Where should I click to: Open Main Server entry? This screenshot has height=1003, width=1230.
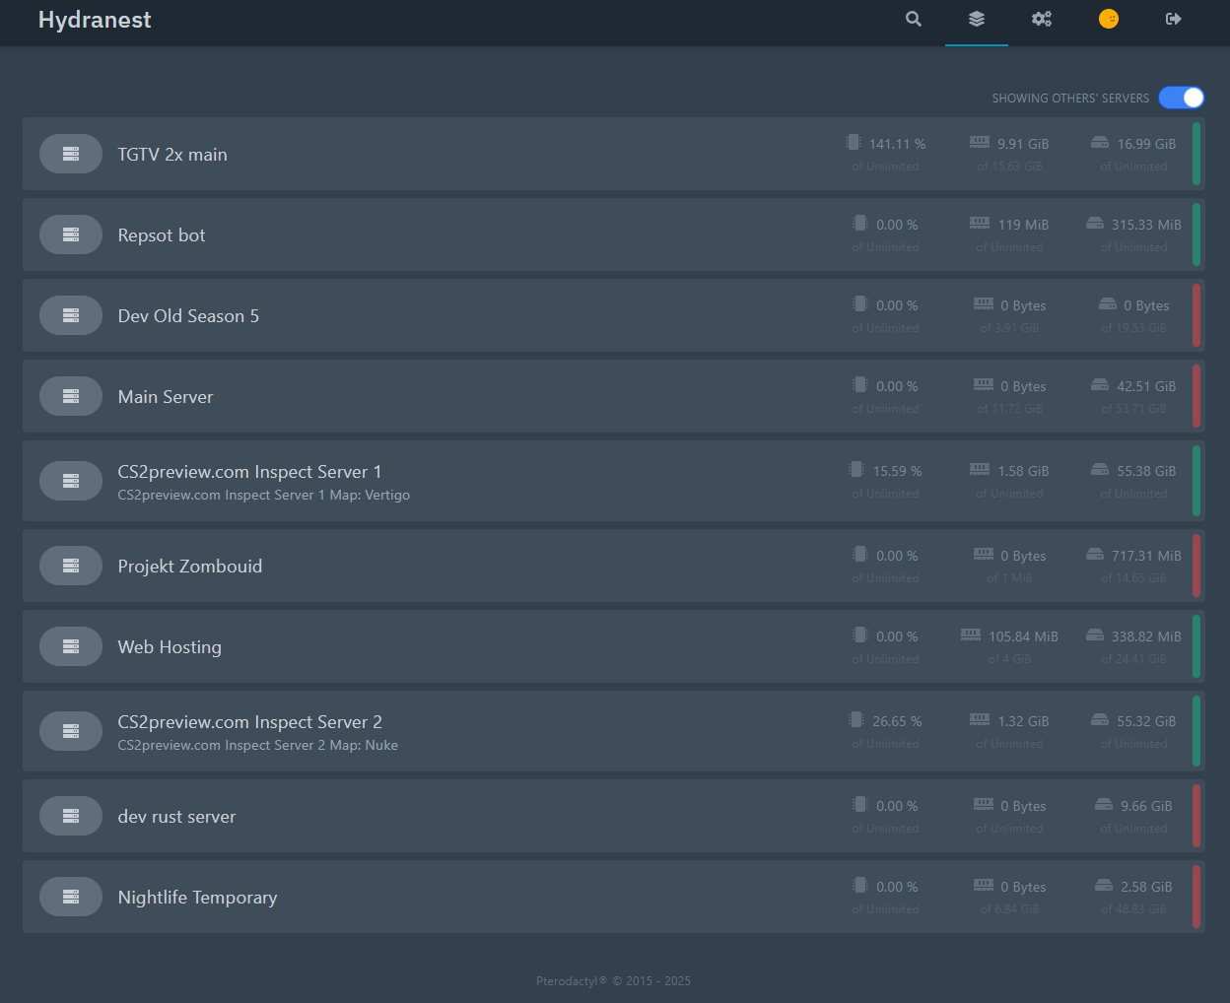click(x=613, y=396)
